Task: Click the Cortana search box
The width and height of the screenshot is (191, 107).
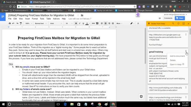Action: pos(31,104)
